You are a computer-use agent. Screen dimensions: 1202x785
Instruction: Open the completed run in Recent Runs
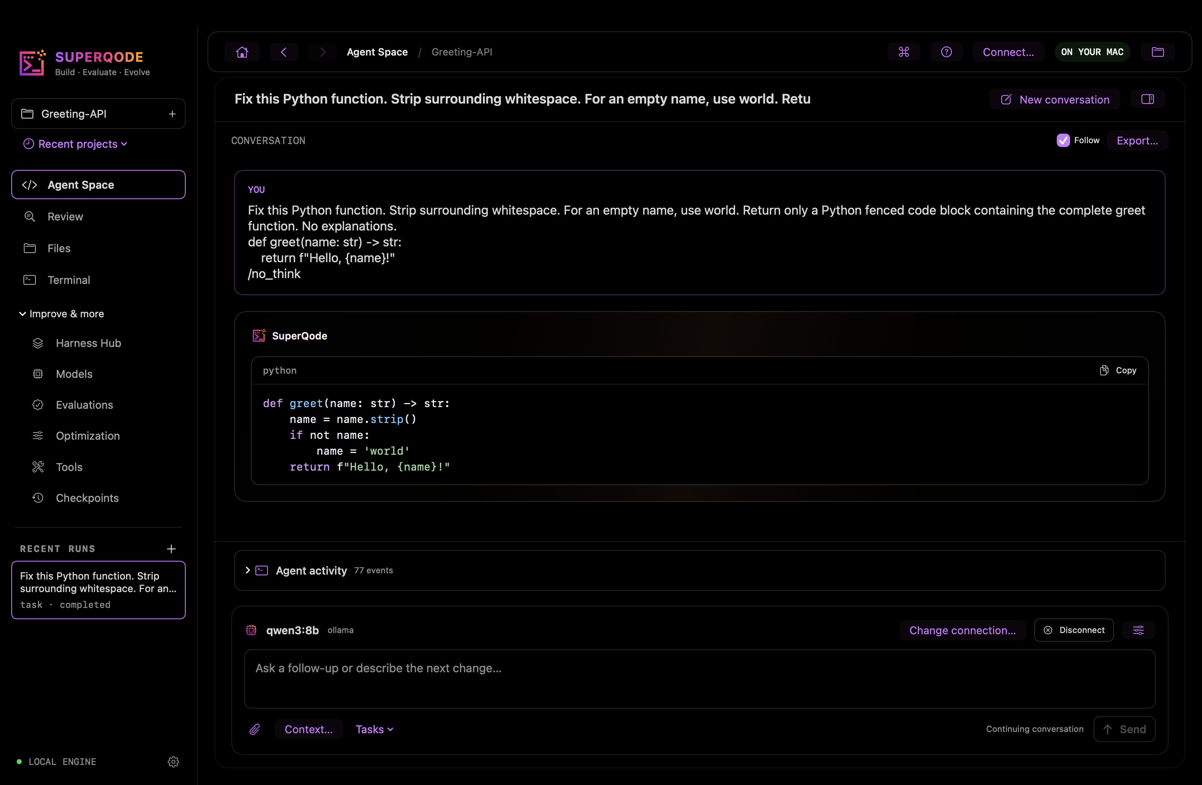[98, 590]
